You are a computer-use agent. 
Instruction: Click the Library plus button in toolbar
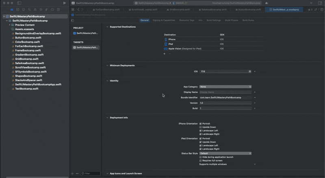pos(311,3)
